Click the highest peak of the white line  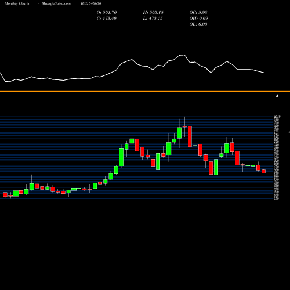pyautogui.click(x=184, y=55)
